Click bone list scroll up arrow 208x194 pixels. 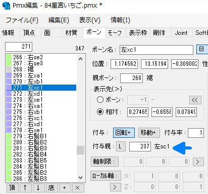click(x=81, y=59)
